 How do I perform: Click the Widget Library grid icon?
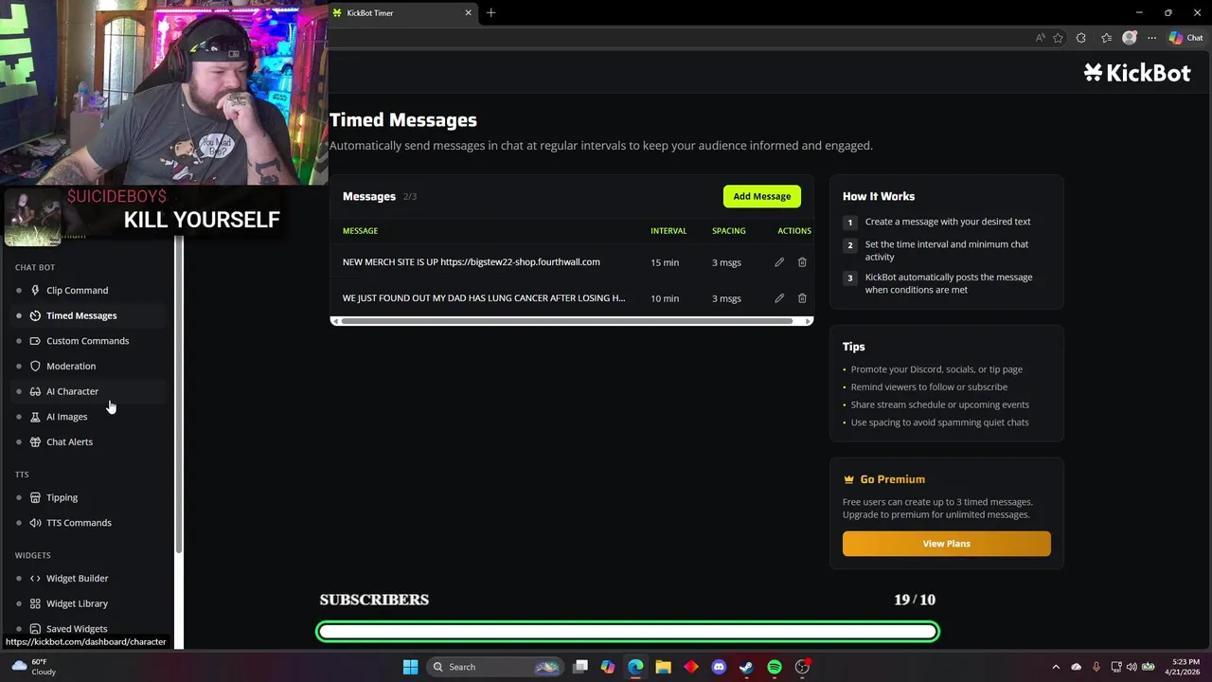click(x=35, y=603)
